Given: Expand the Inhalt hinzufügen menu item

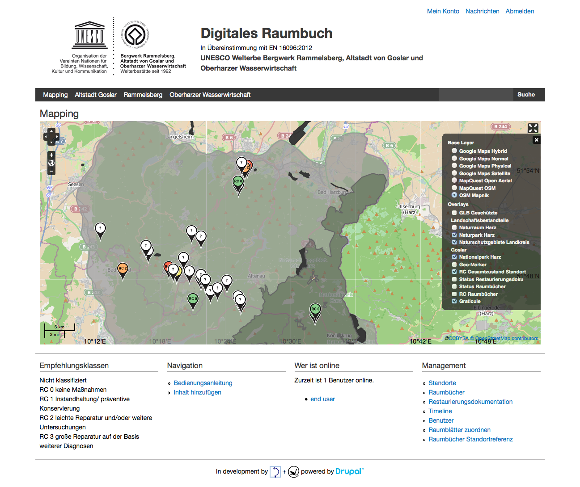Looking at the screenshot, I should click(197, 392).
